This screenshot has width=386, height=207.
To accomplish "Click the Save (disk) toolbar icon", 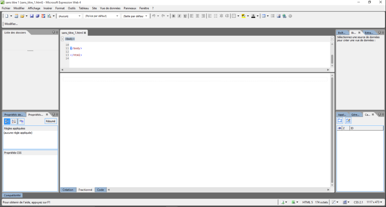I will pyautogui.click(x=32, y=16).
